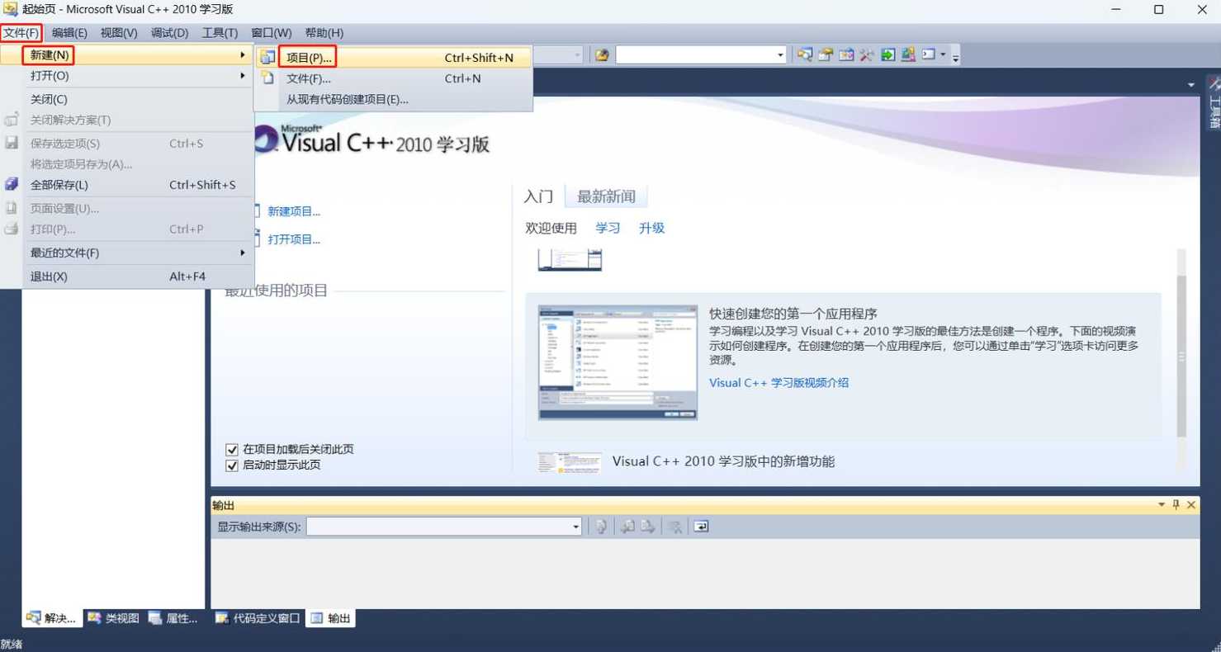Click the Find in Files toolbar icon
Screen dimensions: 1221x652
[x=602, y=55]
